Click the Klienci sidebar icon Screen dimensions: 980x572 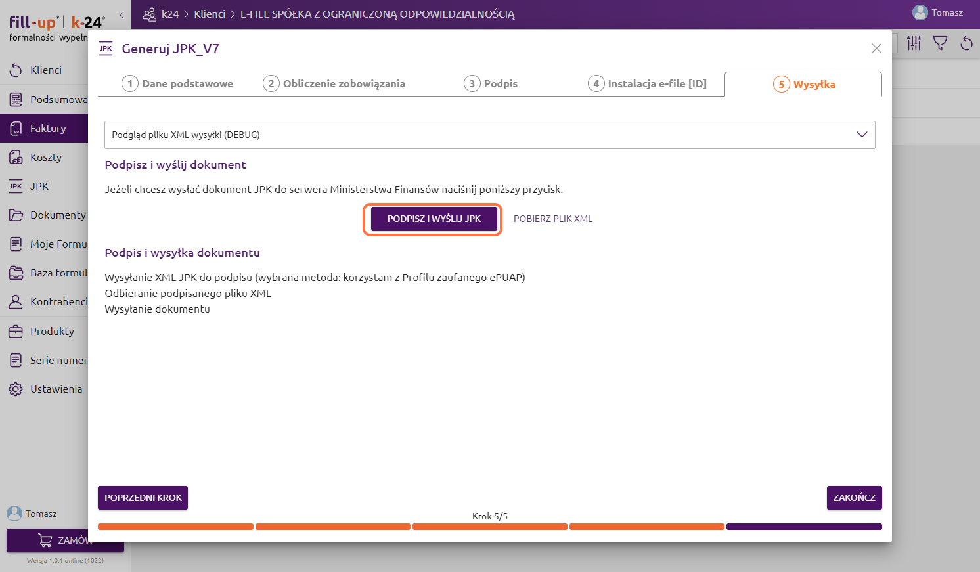(x=16, y=70)
